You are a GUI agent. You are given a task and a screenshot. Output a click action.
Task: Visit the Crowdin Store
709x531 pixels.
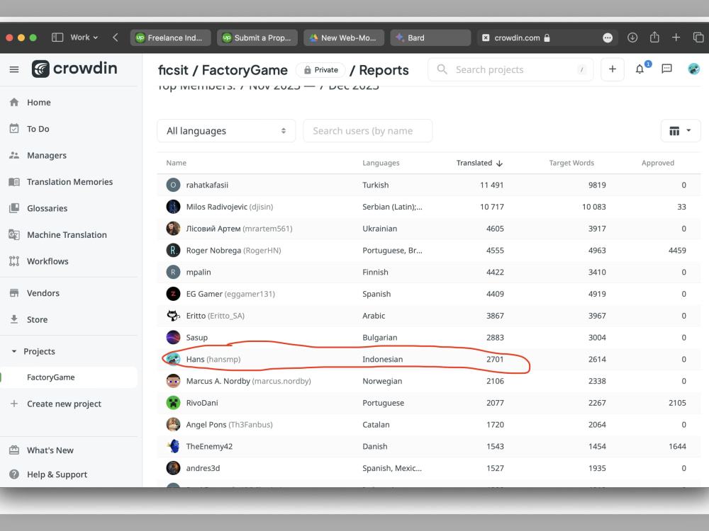click(x=38, y=319)
